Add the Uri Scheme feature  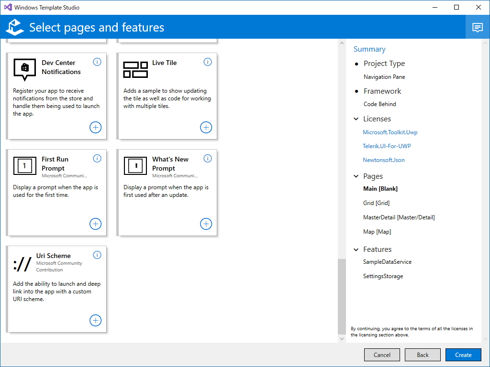tap(96, 321)
